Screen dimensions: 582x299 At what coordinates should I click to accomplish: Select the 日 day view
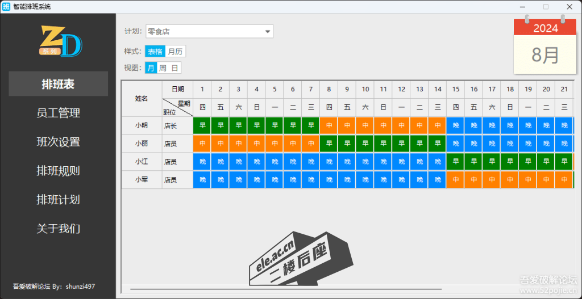[x=174, y=68]
